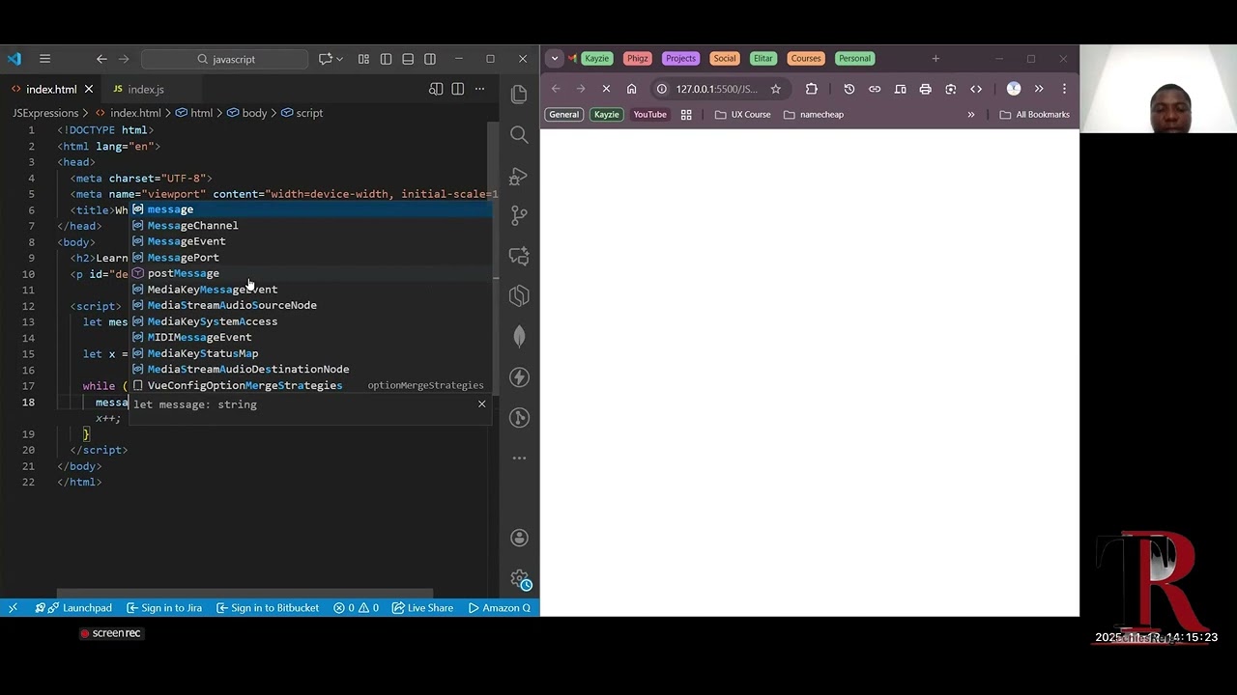1237x695 pixels.
Task: Click the javascript command center search box
Action: coord(225,59)
